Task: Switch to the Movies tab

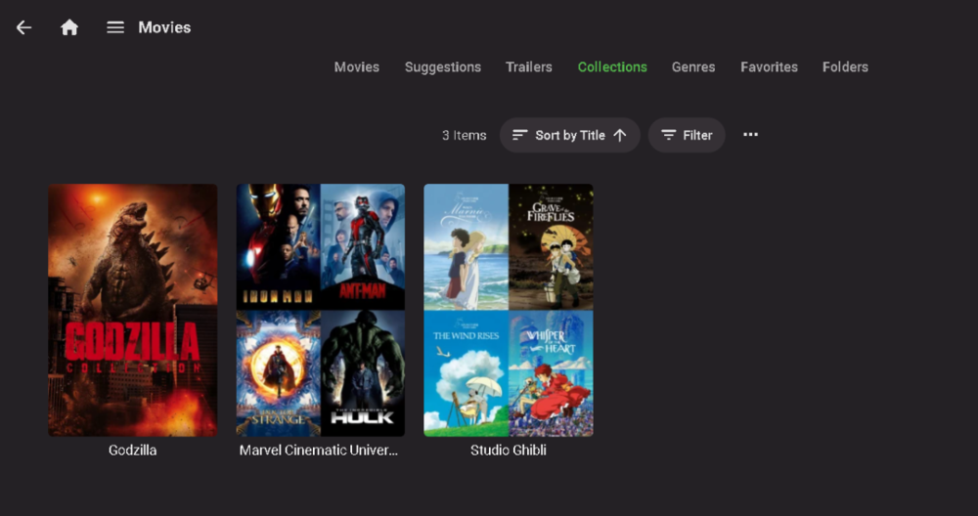Action: tap(357, 66)
